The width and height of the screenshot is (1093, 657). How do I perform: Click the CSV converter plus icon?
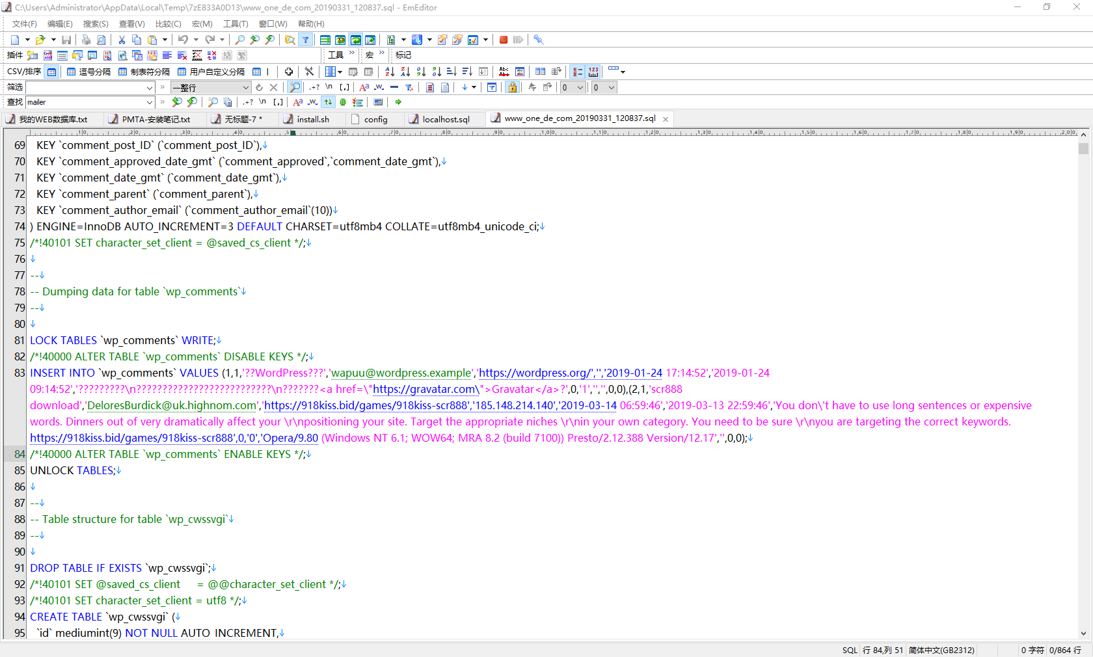(x=289, y=72)
